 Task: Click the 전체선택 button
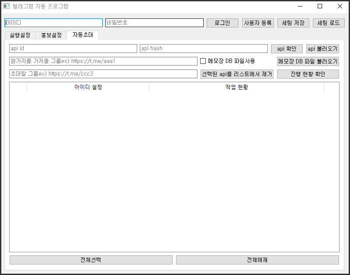(91, 260)
